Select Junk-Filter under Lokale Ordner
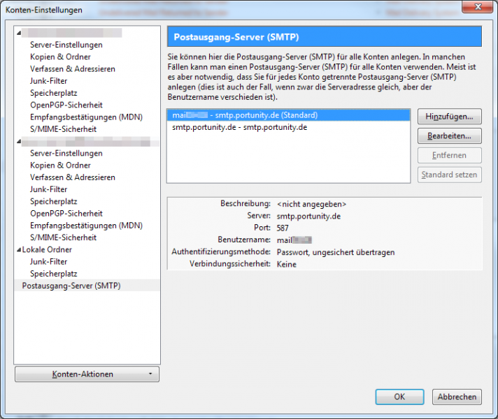 (48, 261)
